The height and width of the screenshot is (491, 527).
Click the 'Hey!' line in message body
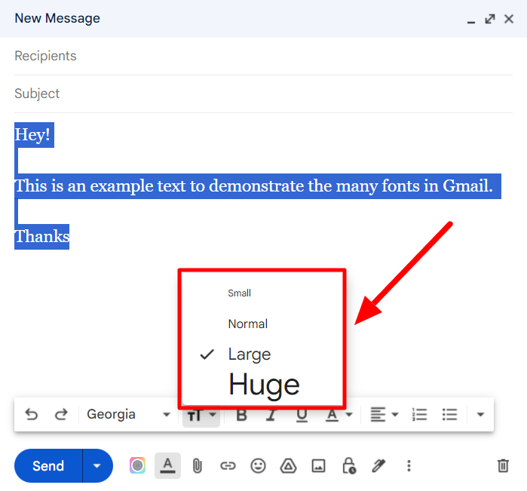coord(34,135)
